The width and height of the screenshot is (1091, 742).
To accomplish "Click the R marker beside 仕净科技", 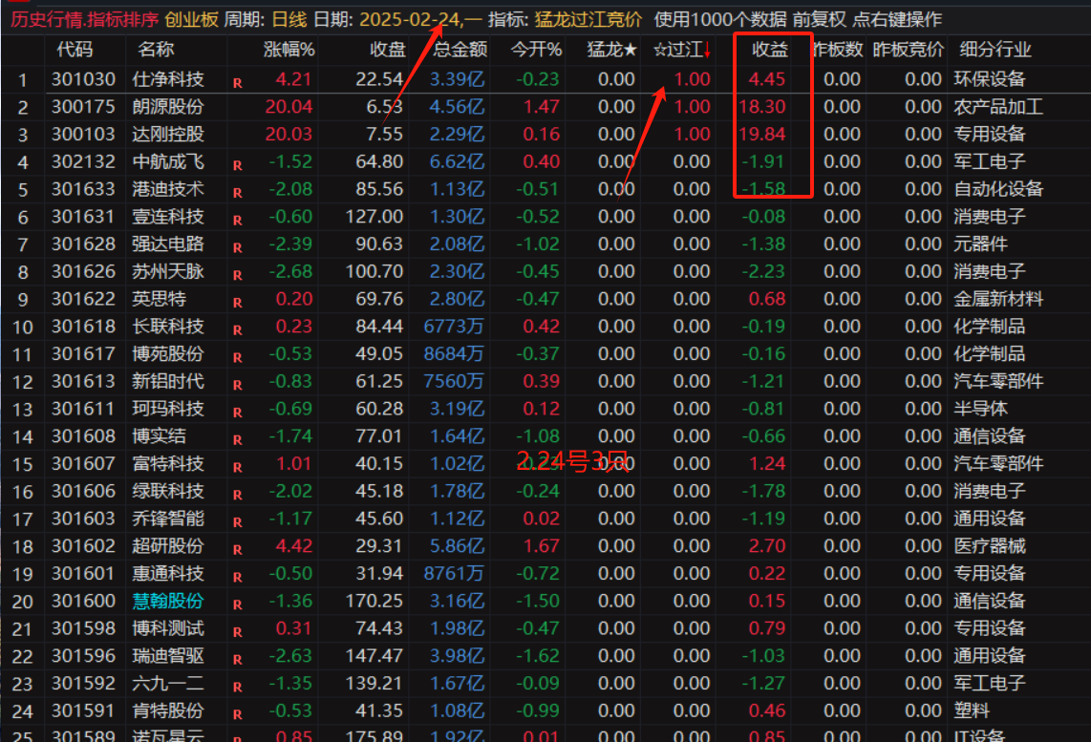I will coord(237,83).
